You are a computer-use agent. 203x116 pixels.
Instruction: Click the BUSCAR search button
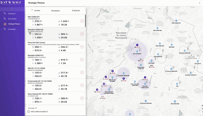click(76, 11)
